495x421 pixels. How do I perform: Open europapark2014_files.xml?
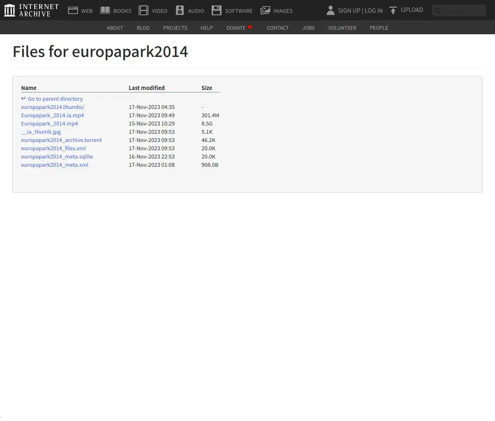[54, 148]
